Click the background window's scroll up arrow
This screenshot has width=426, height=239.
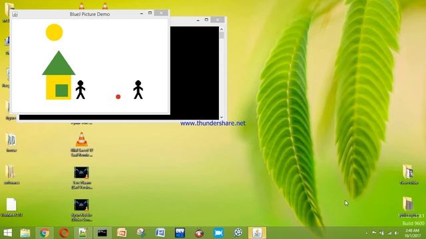(x=222, y=29)
